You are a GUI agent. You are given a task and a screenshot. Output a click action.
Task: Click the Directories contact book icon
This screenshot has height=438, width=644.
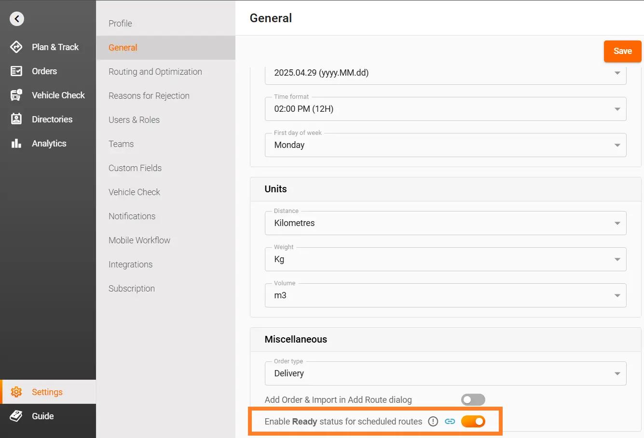point(16,119)
